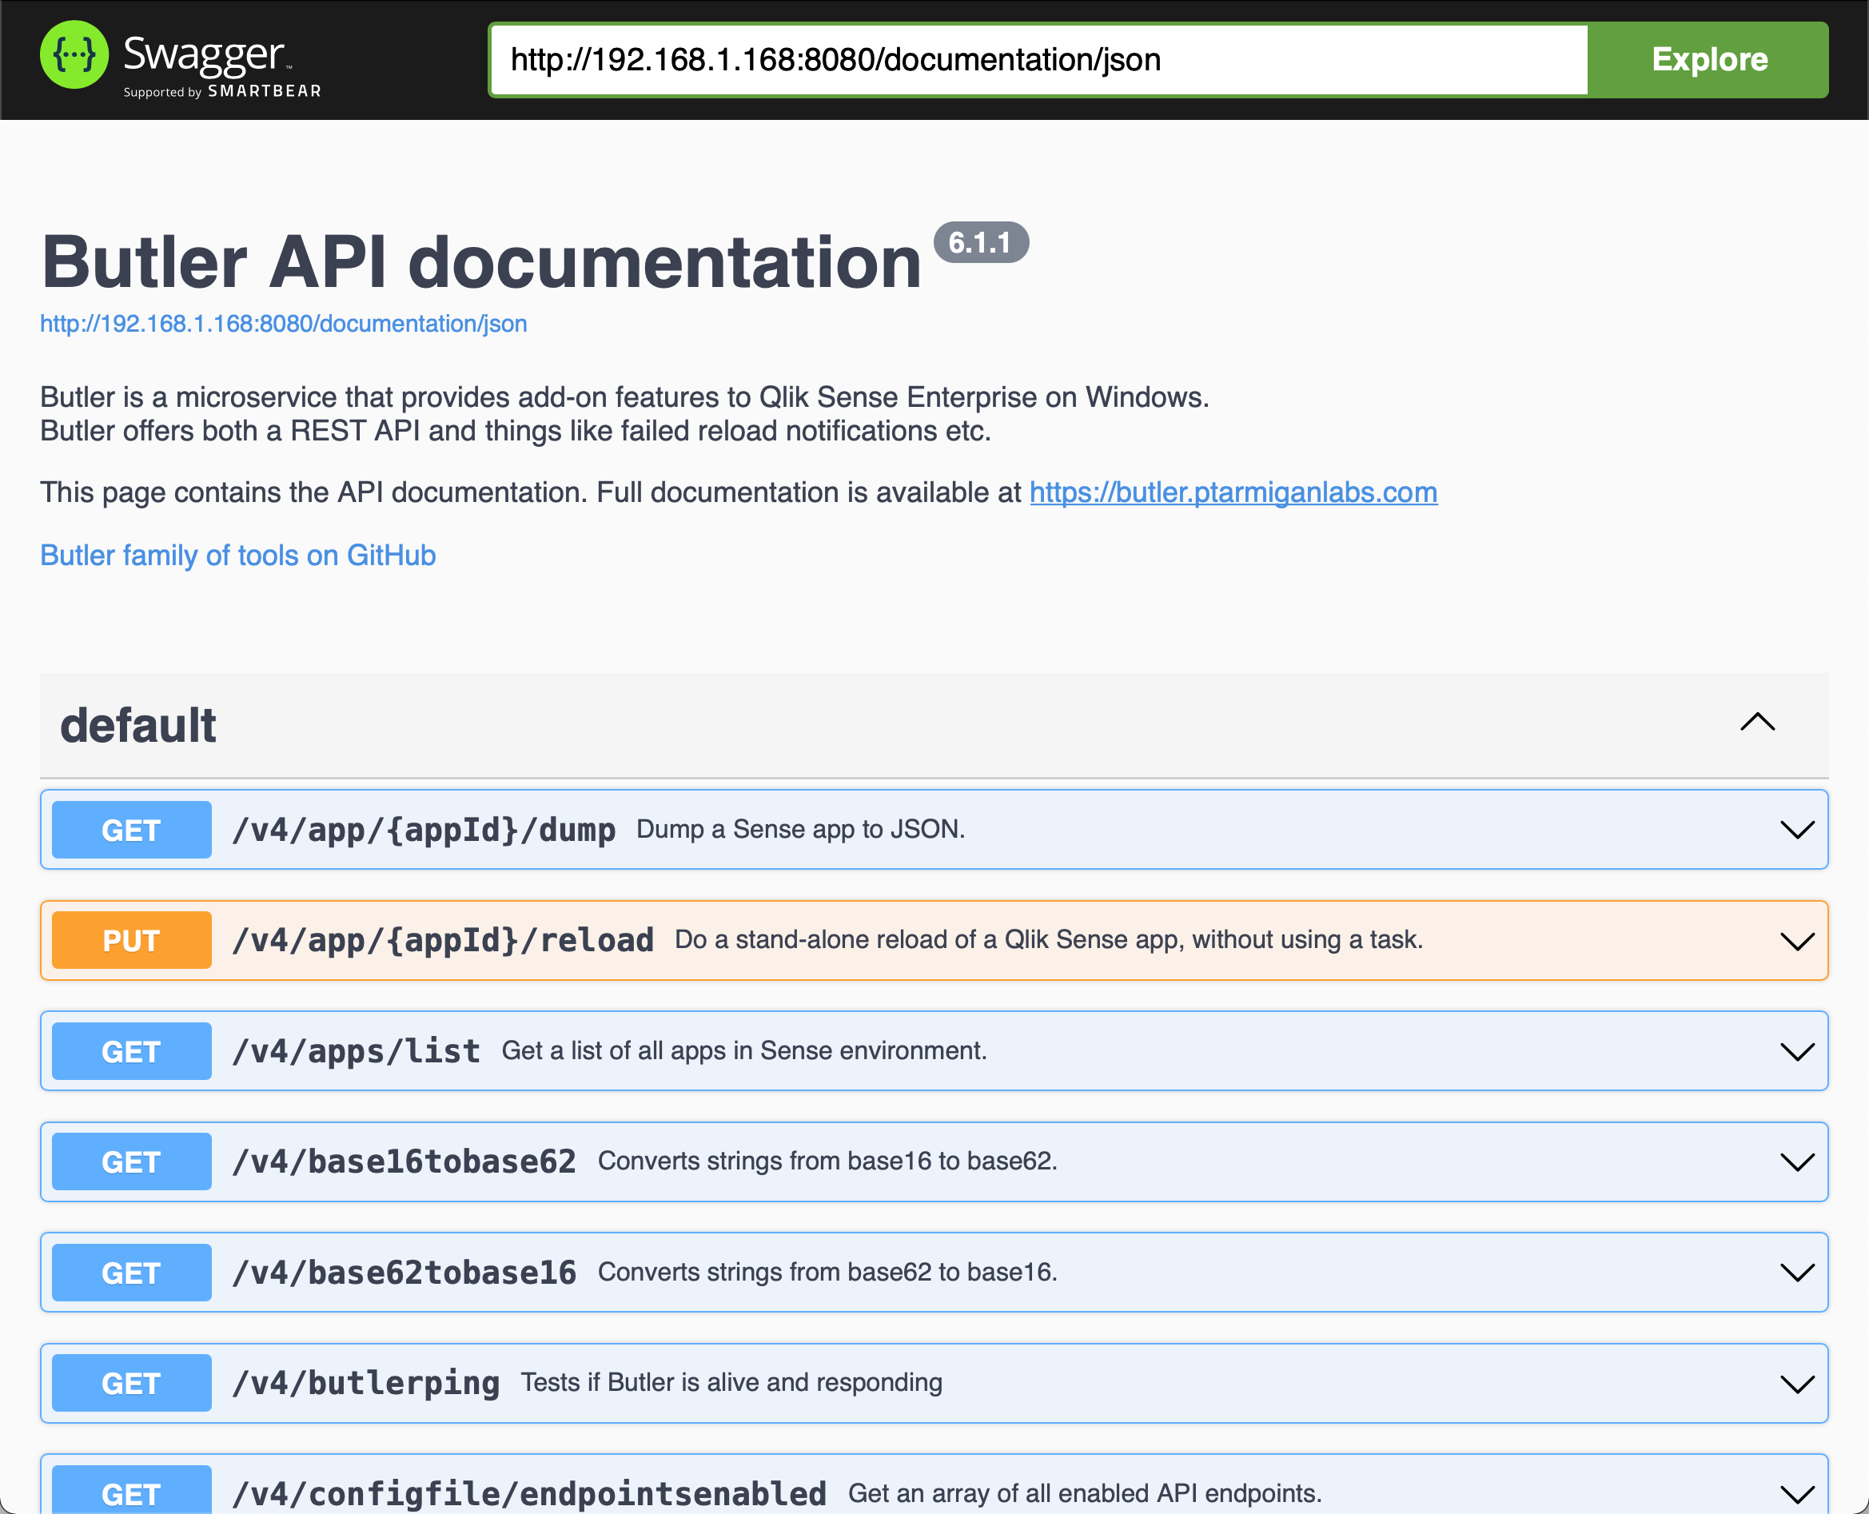Viewport: 1869px width, 1514px height.
Task: Click the 6.1.1 version badge
Action: [980, 242]
